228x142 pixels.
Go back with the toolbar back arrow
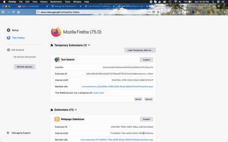3,12
